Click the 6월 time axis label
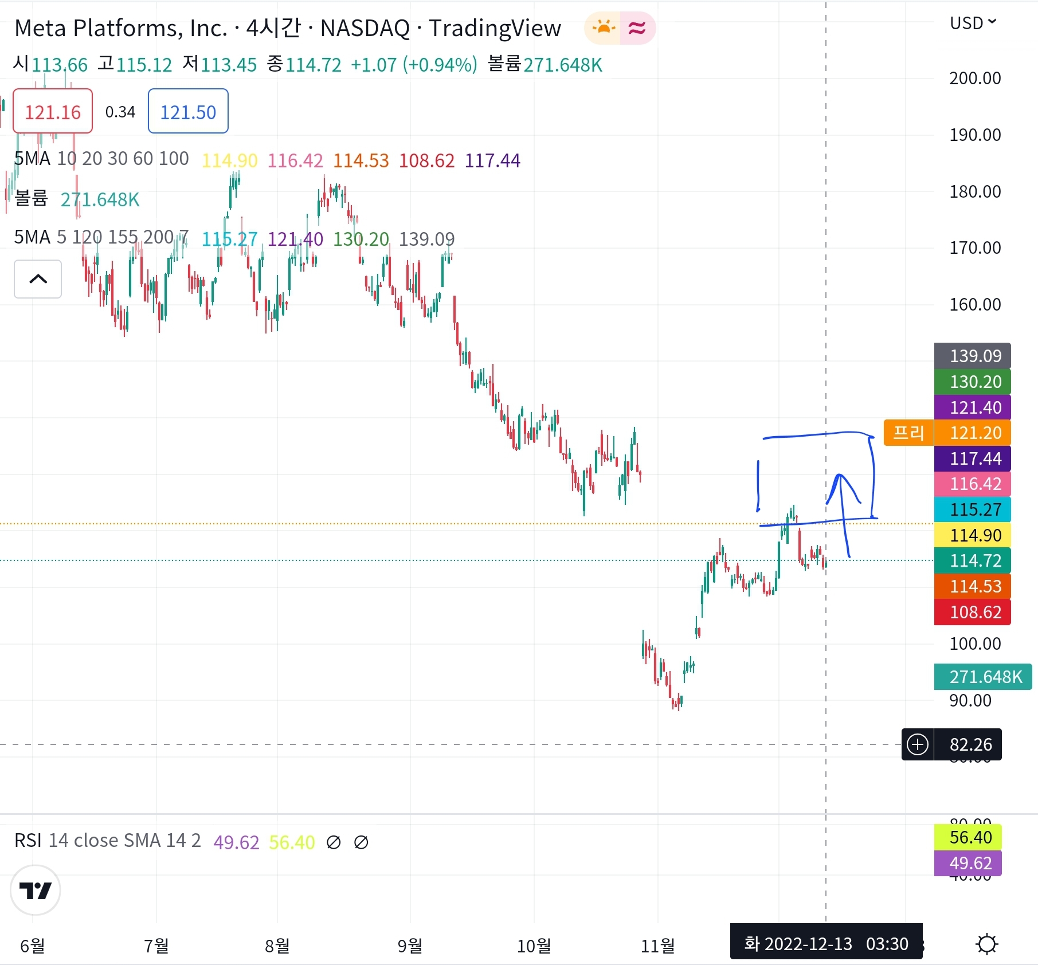1038x965 pixels. coord(32,946)
